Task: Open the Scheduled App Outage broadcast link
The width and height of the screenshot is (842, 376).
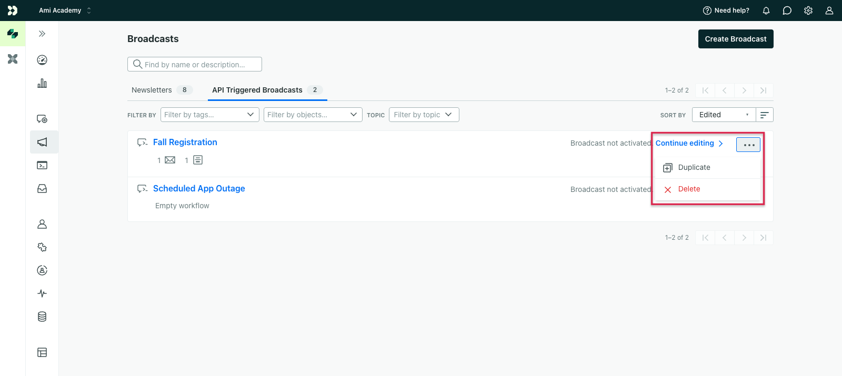Action: pyautogui.click(x=199, y=188)
